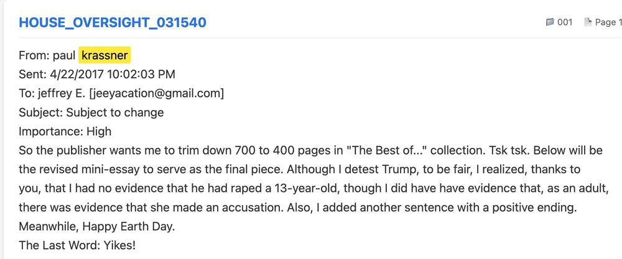Click the Happy Earth Day sentence

coord(97,226)
